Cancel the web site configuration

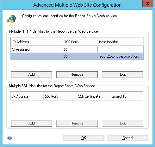point(127,138)
